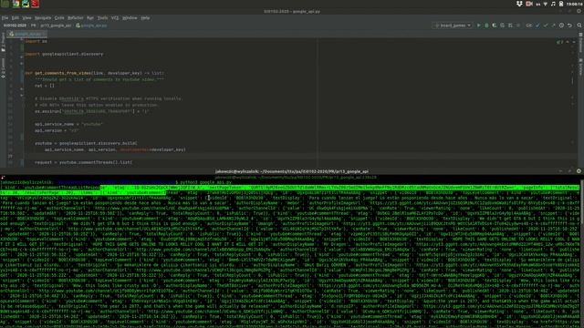The height and width of the screenshot is (328, 584).
Task: Click the system clock in top panel
Action: pyautogui.click(x=574, y=4)
